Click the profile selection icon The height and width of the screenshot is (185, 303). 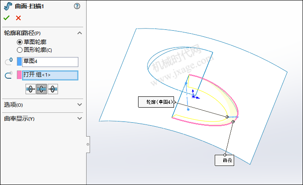9,61
